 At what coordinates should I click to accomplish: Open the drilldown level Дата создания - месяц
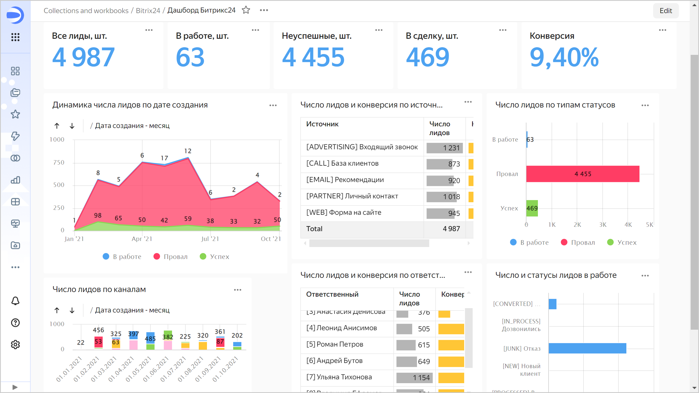click(132, 125)
